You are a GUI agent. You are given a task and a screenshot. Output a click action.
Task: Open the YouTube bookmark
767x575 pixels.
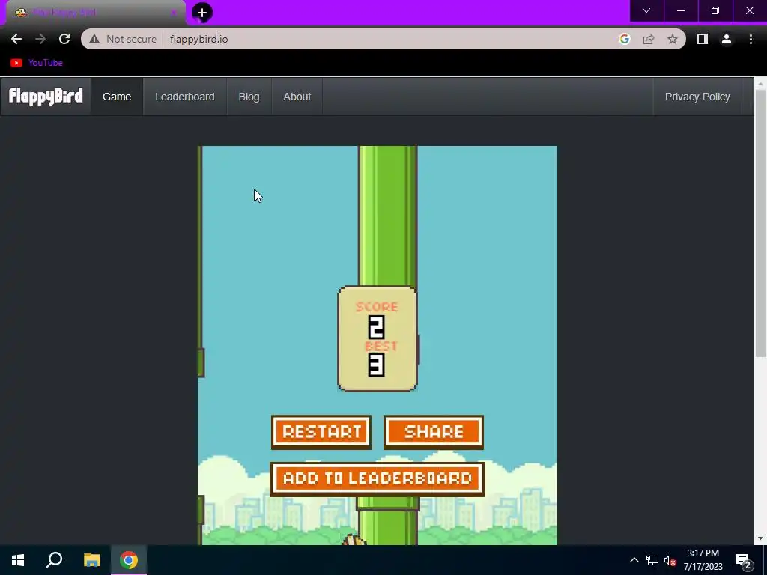(37, 63)
